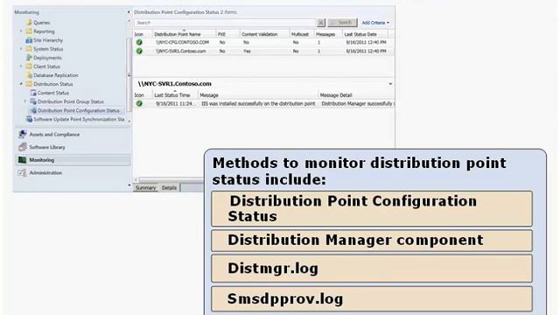The width and height of the screenshot is (560, 315).
Task: Clear the search box with X
Action: (x=321, y=23)
